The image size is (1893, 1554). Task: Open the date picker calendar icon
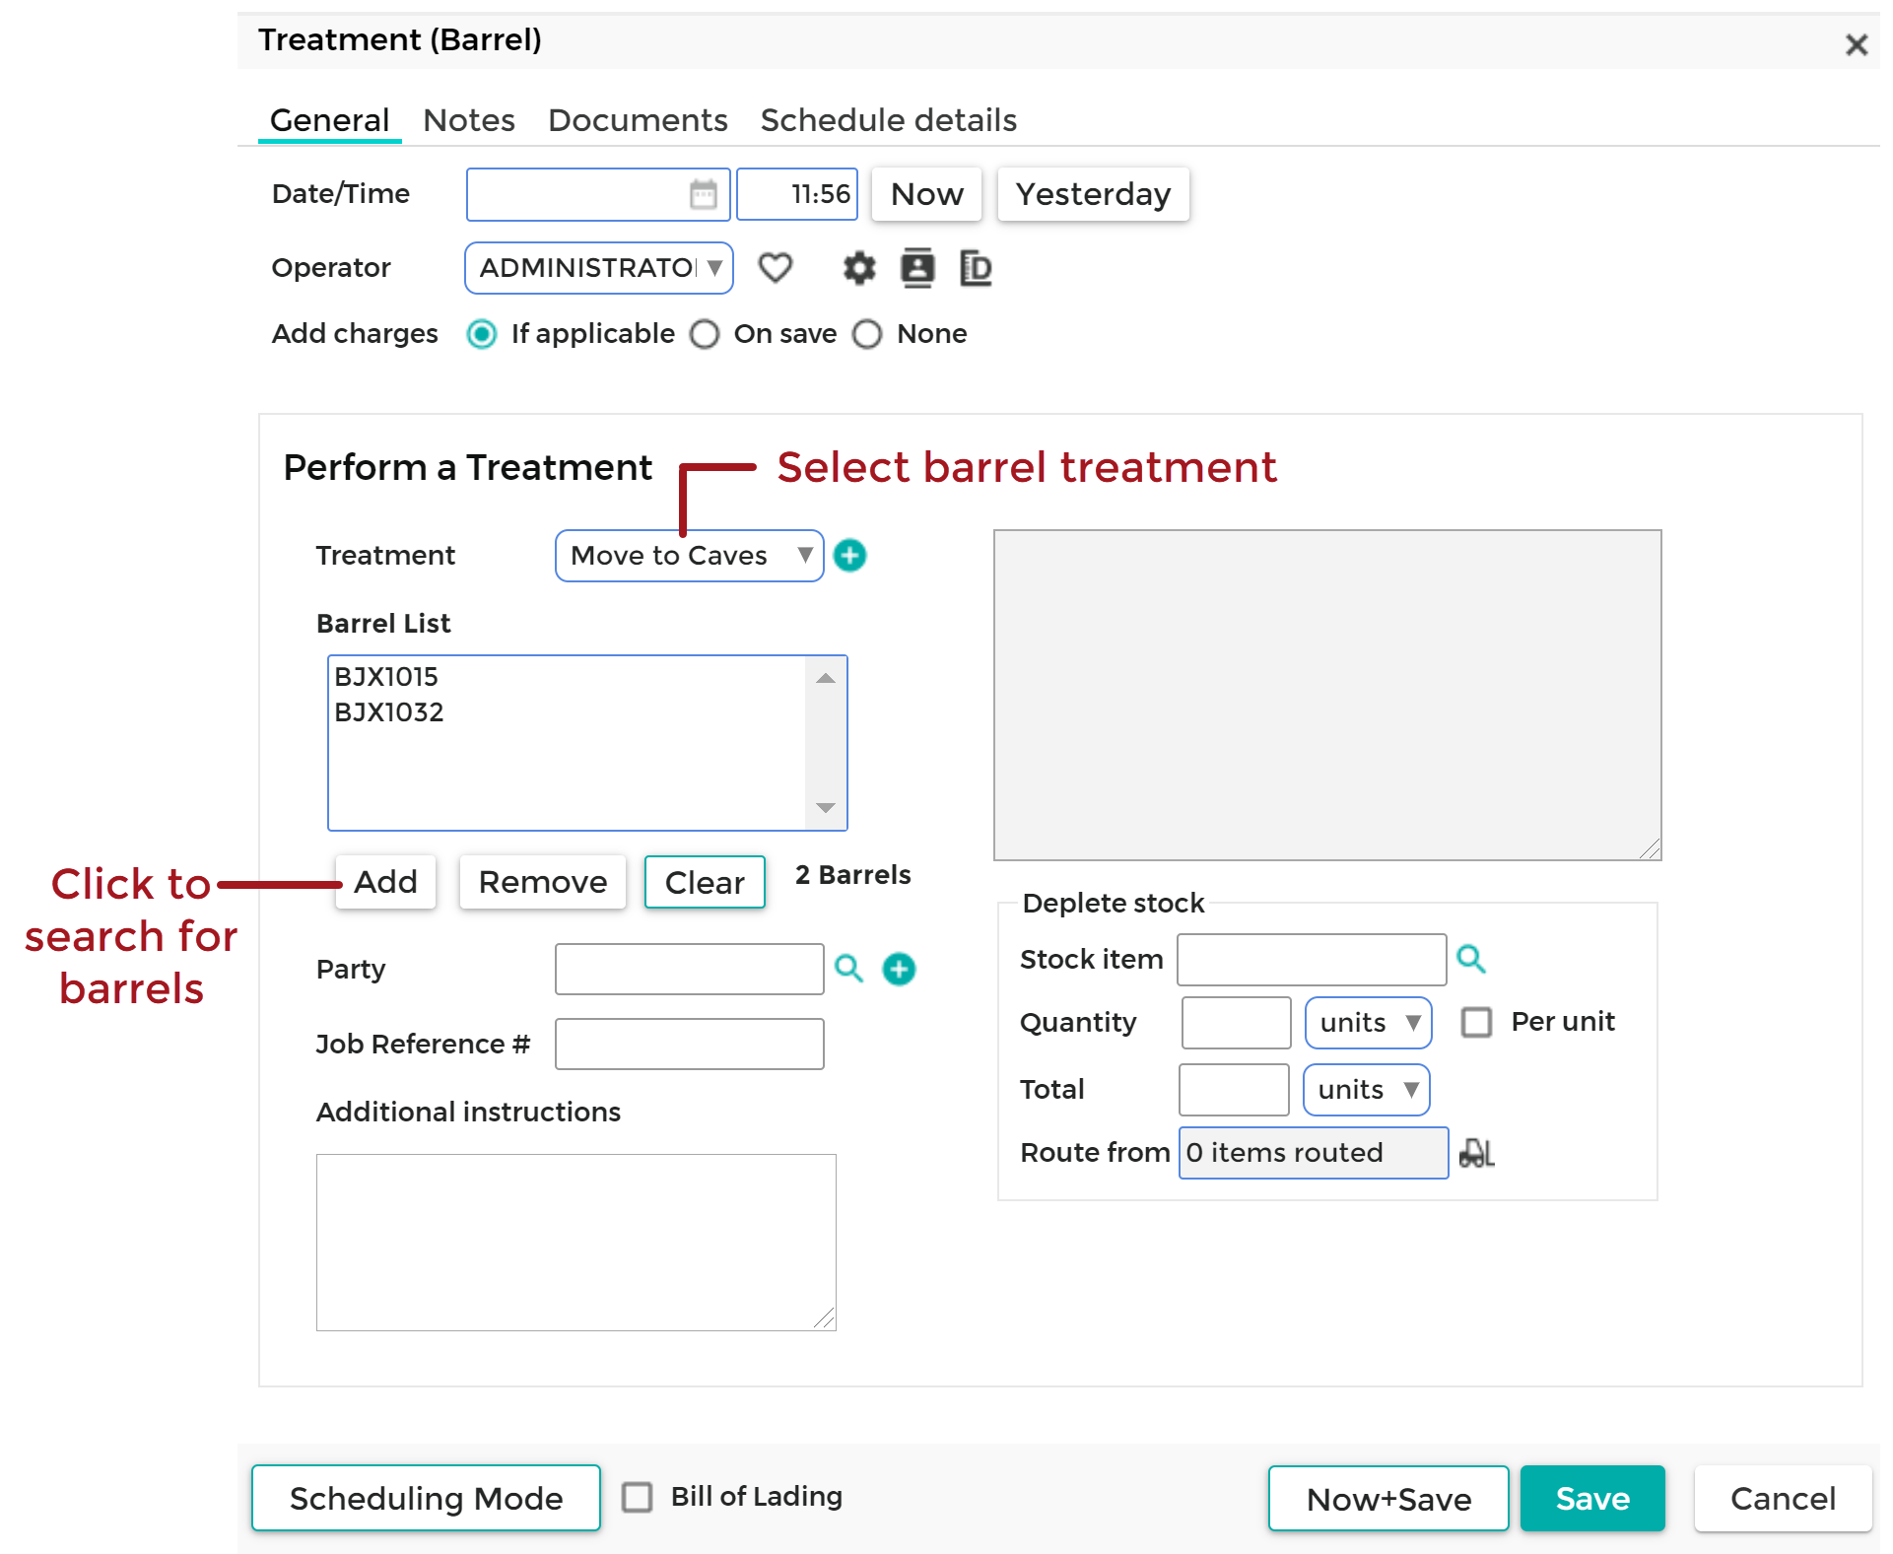pyautogui.click(x=703, y=194)
